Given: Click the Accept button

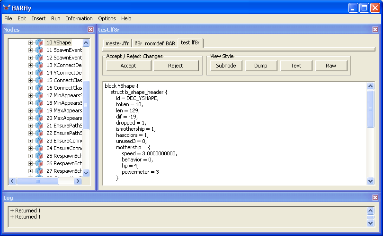Looking at the screenshot, I should tap(128, 66).
